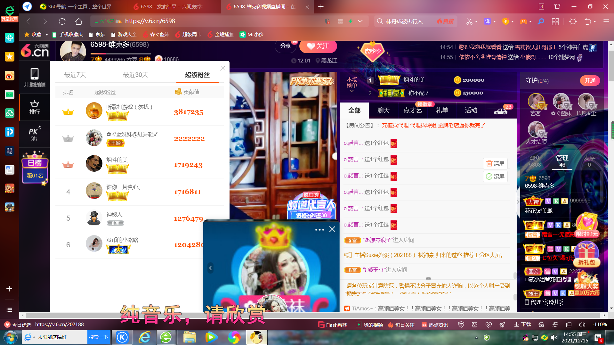Screen dimensions: 614x345
Task: Click the 关注 follow button
Action: [x=318, y=46]
